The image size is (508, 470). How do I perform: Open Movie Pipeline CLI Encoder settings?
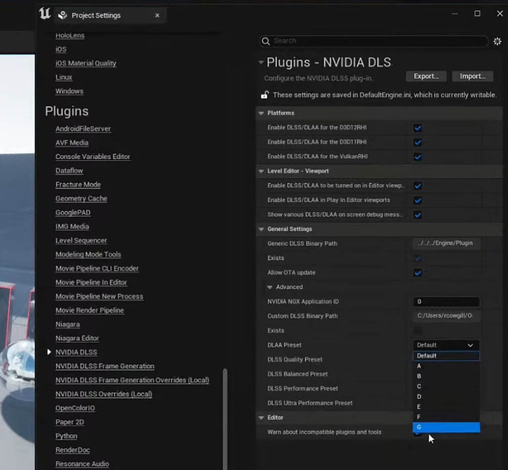click(x=97, y=268)
